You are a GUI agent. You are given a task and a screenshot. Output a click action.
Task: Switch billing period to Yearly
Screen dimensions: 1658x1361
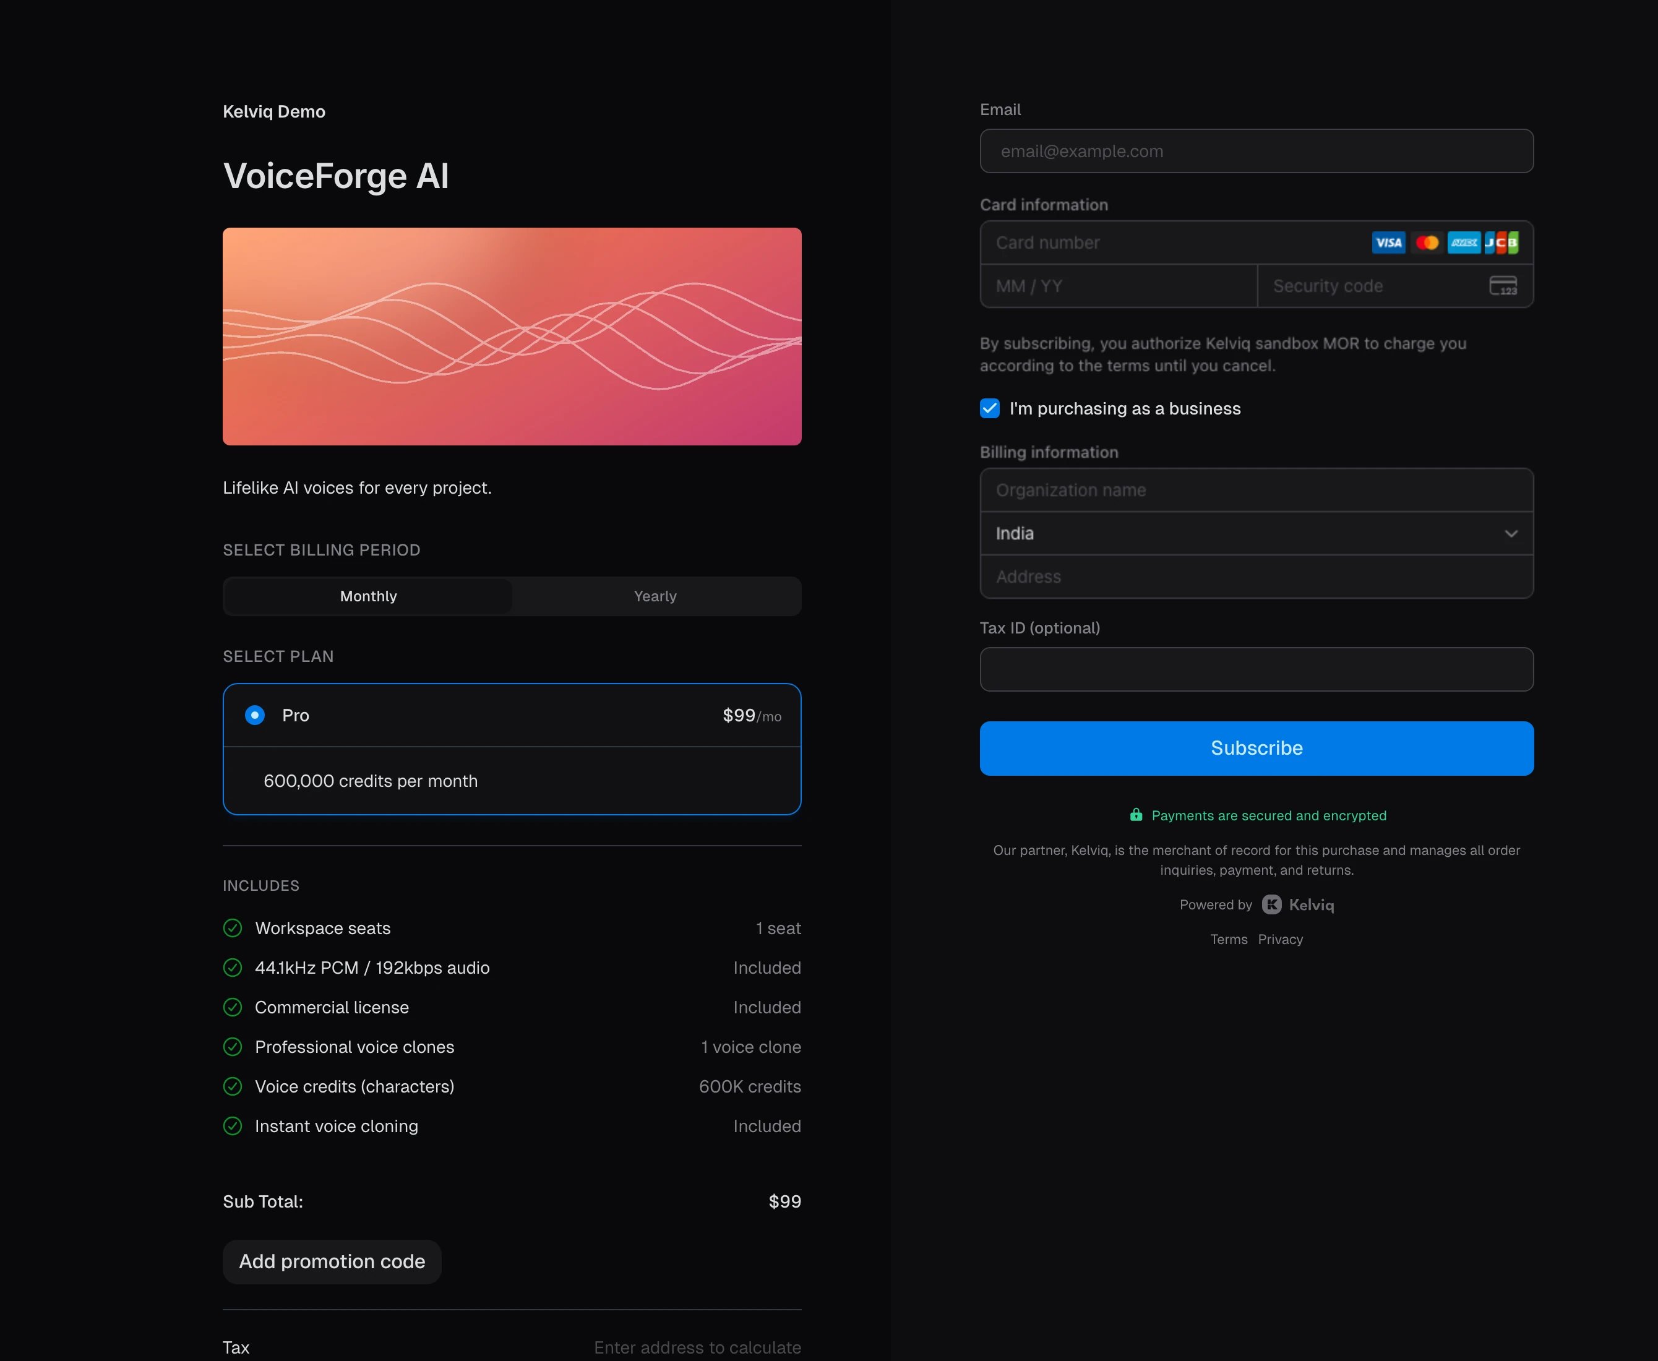655,596
